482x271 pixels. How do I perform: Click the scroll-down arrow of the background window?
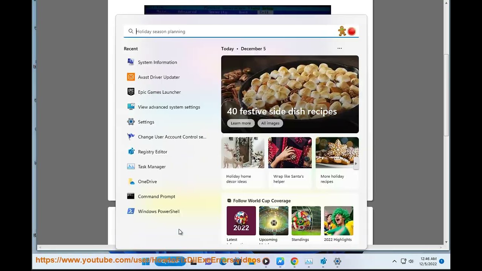(x=446, y=242)
